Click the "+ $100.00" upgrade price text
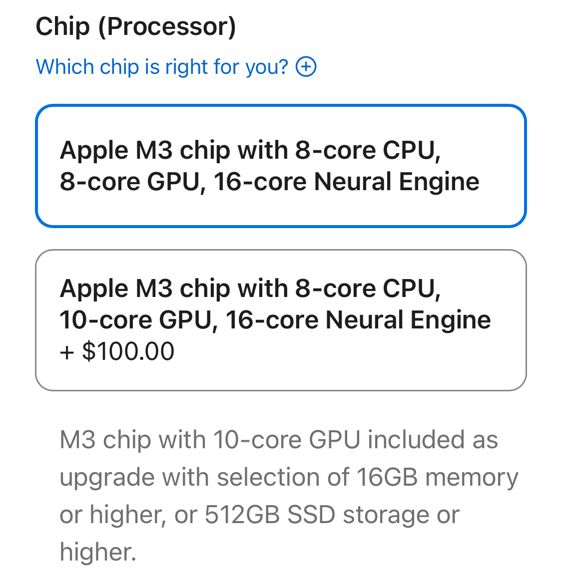562x587 pixels. click(117, 351)
